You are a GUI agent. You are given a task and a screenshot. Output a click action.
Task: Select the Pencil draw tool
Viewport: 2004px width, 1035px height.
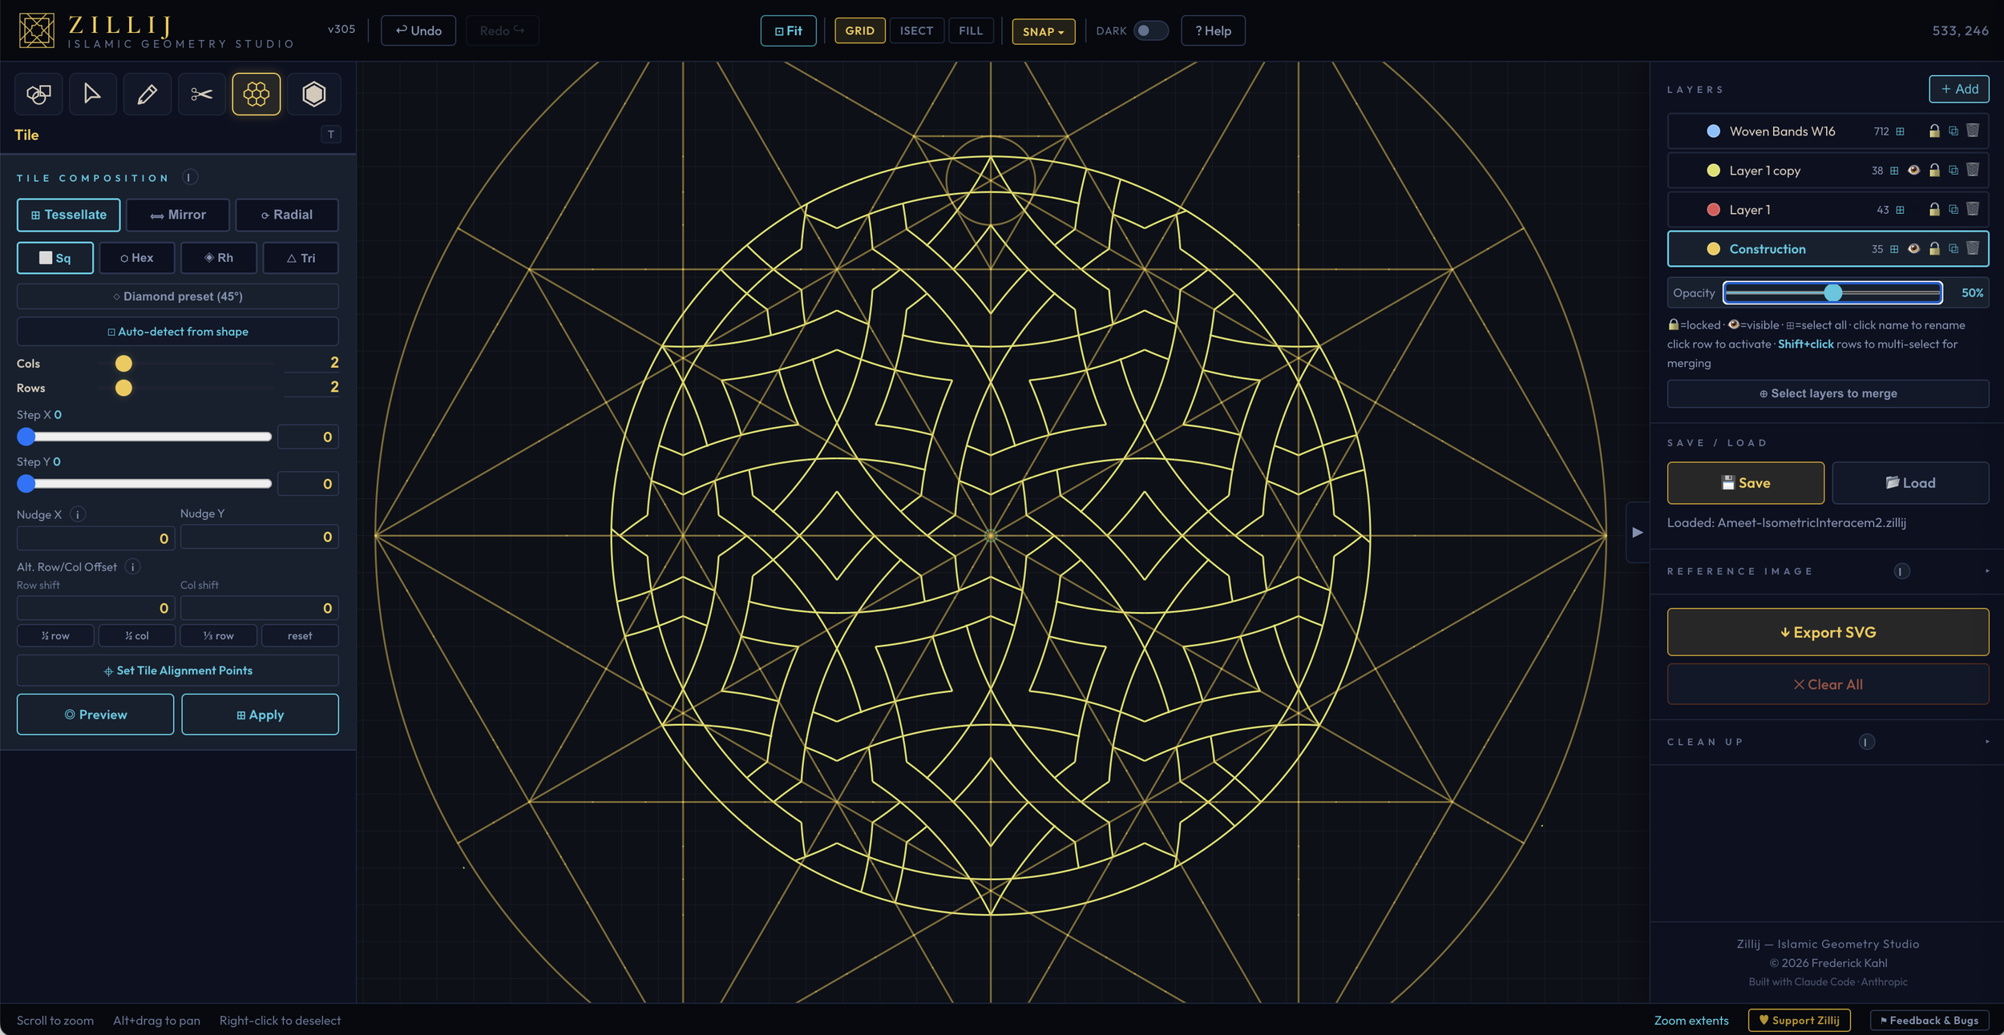(147, 95)
